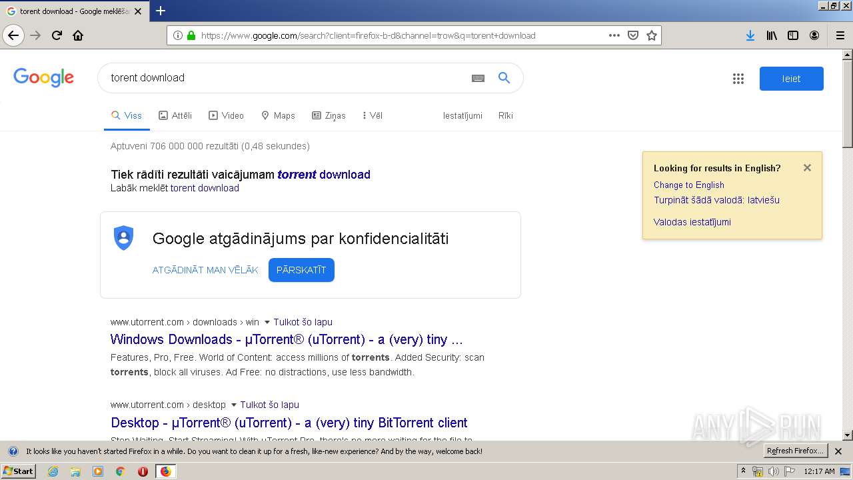853x480 pixels.
Task: Select the Firefox taskbar button
Action: 165,471
